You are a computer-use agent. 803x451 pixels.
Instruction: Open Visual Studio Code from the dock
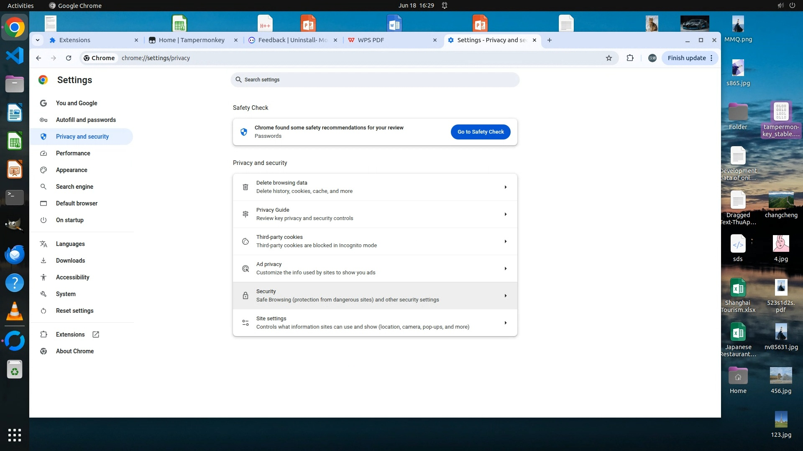click(15, 56)
